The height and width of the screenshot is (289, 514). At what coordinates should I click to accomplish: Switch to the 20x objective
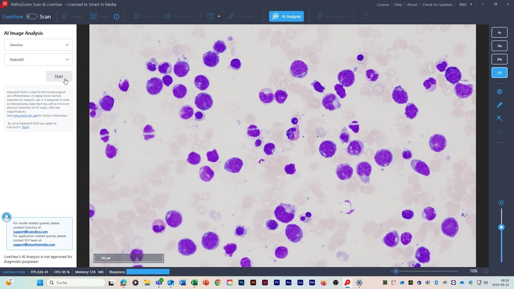500,59
